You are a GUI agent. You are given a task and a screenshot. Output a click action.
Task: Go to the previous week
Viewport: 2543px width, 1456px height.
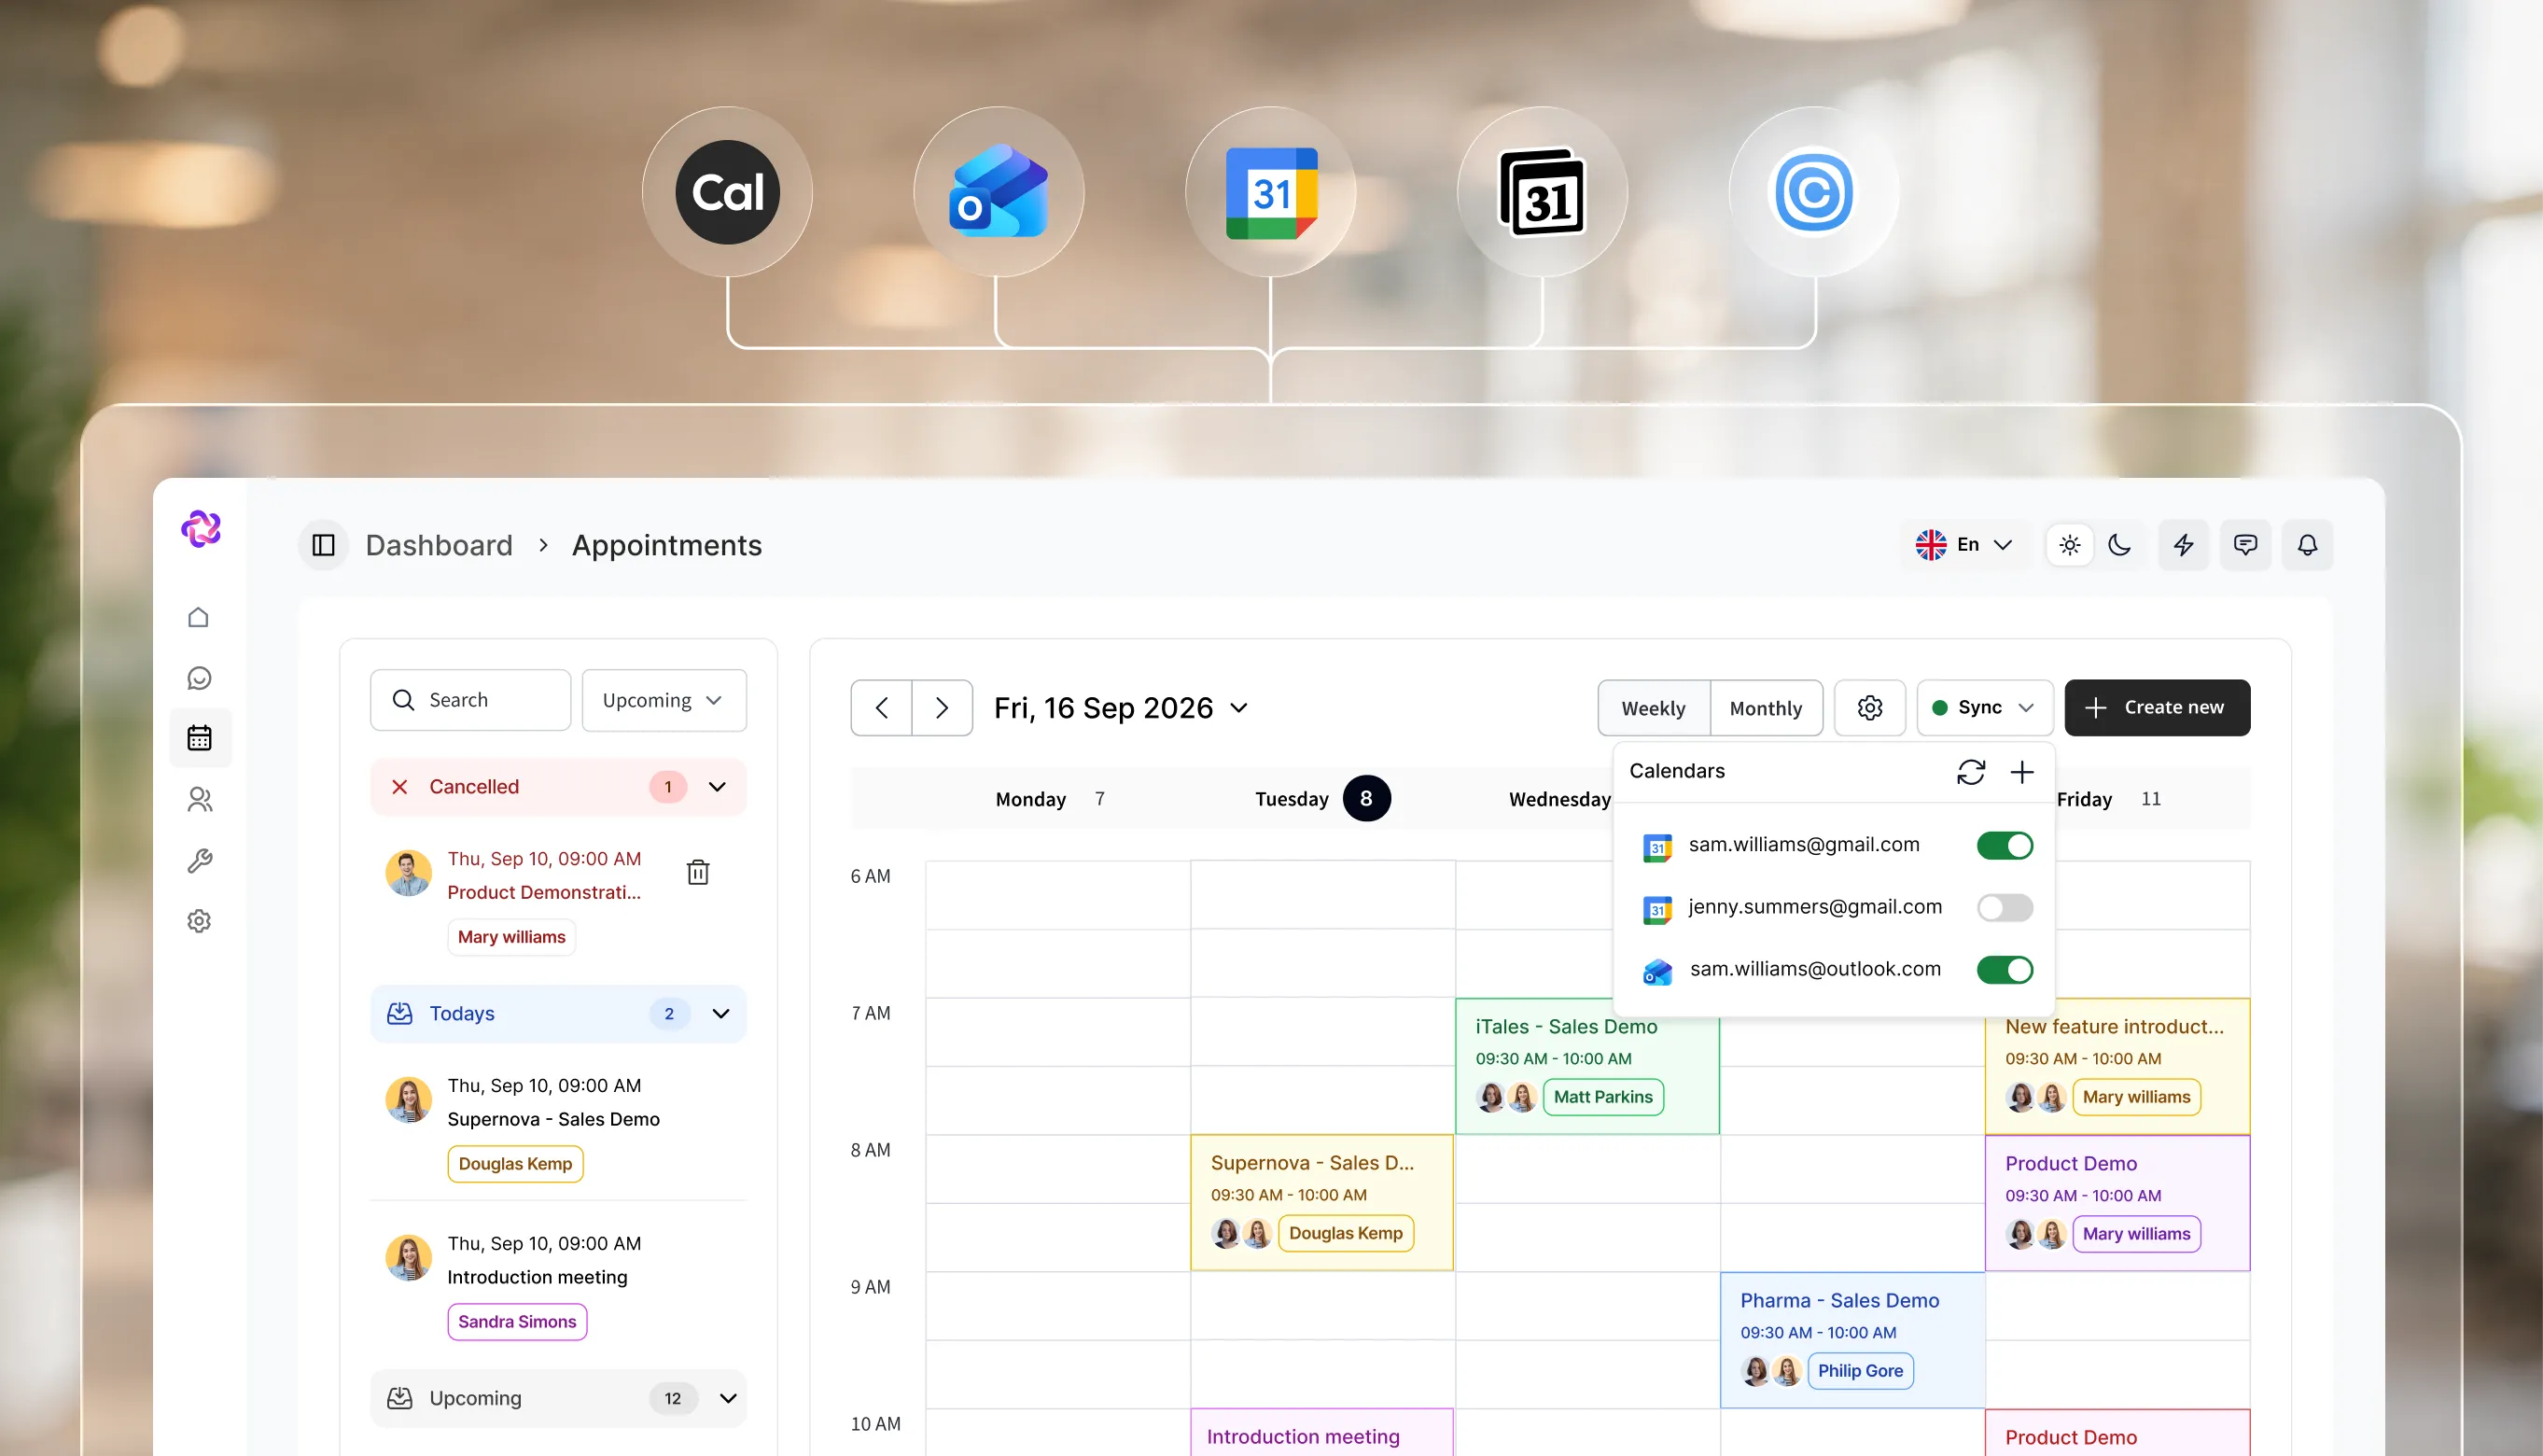882,708
